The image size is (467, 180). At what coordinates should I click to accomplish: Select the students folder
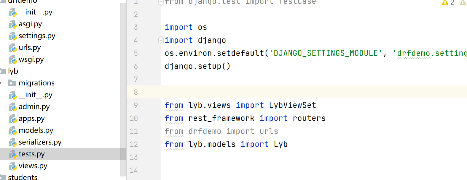[x=23, y=177]
